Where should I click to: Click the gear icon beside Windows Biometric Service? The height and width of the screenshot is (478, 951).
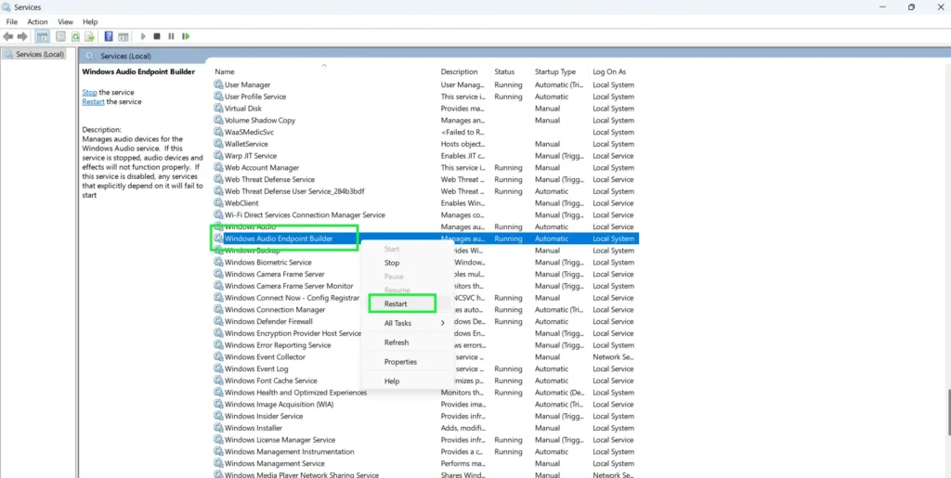tap(218, 263)
